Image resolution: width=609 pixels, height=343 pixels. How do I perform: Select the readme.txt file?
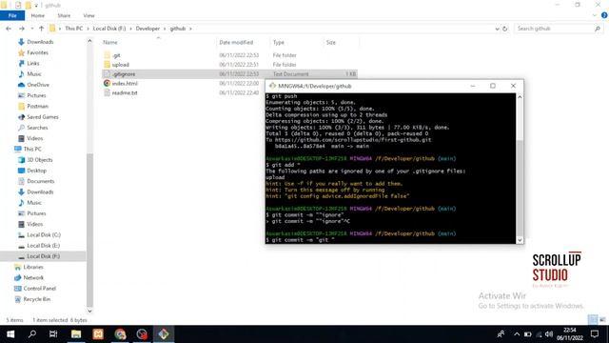[125, 92]
